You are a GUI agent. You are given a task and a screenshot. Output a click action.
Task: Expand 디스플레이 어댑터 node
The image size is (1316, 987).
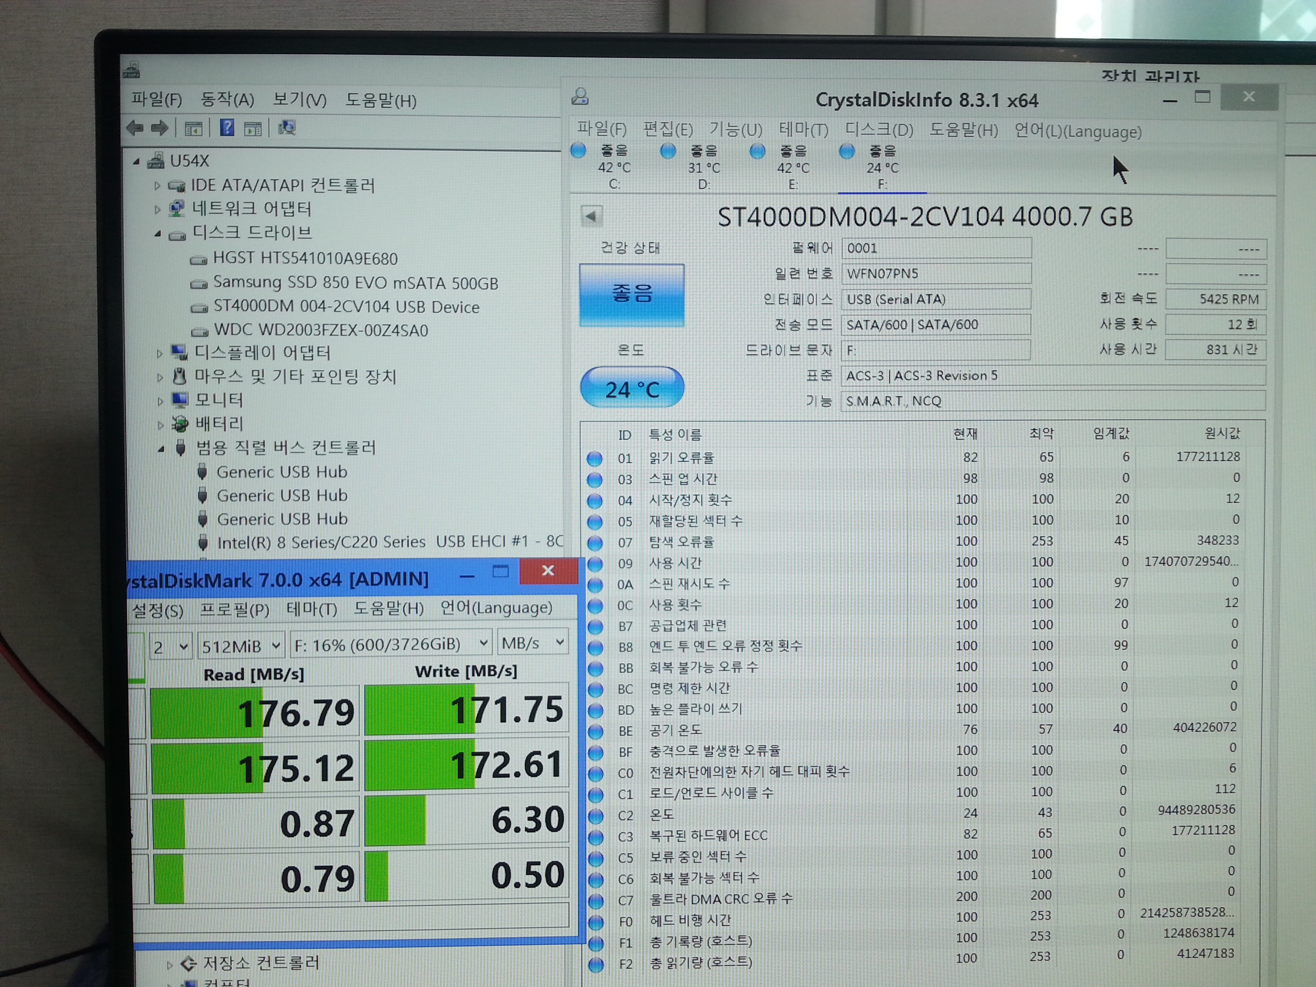point(159,353)
